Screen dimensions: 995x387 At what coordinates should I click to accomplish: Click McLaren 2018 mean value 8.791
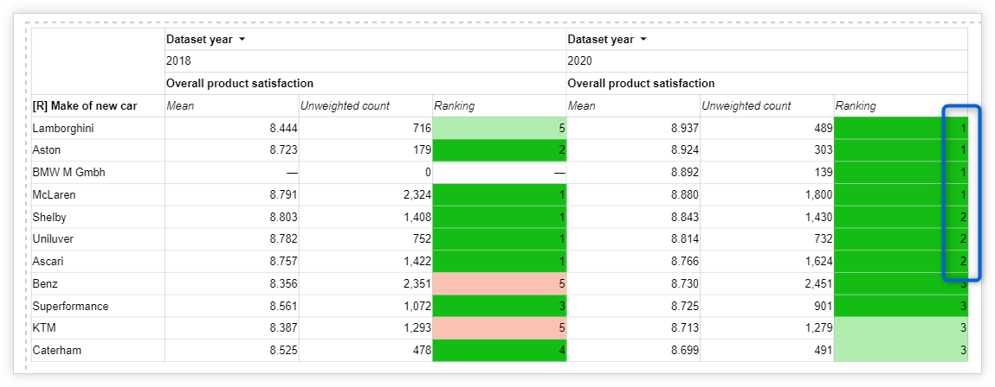(284, 195)
